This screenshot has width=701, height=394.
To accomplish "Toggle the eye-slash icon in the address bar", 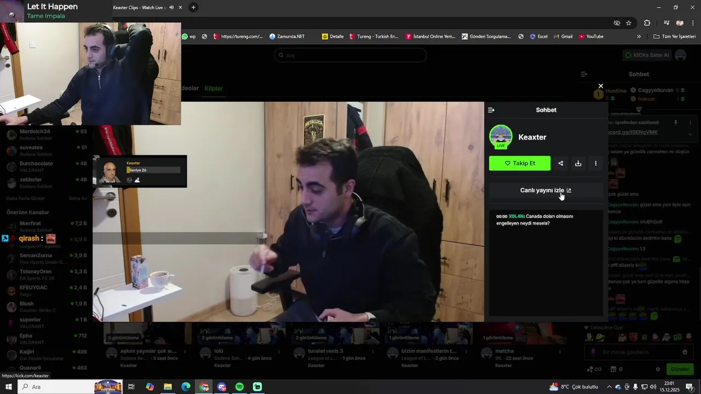I will (x=617, y=23).
